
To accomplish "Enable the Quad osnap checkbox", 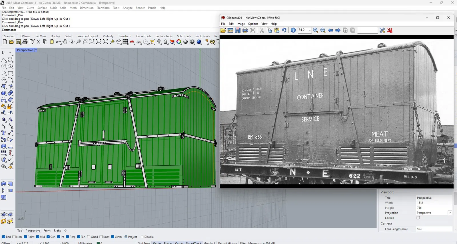I will (x=89, y=237).
